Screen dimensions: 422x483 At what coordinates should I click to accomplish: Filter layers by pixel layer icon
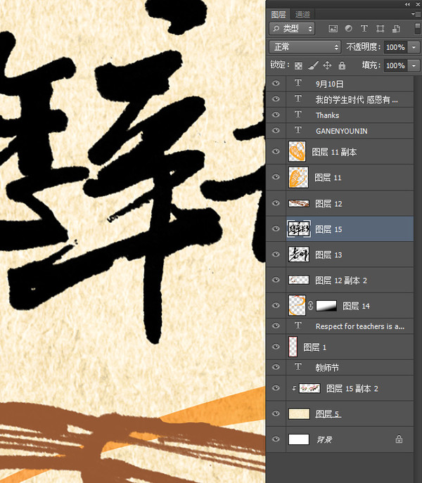pyautogui.click(x=333, y=29)
